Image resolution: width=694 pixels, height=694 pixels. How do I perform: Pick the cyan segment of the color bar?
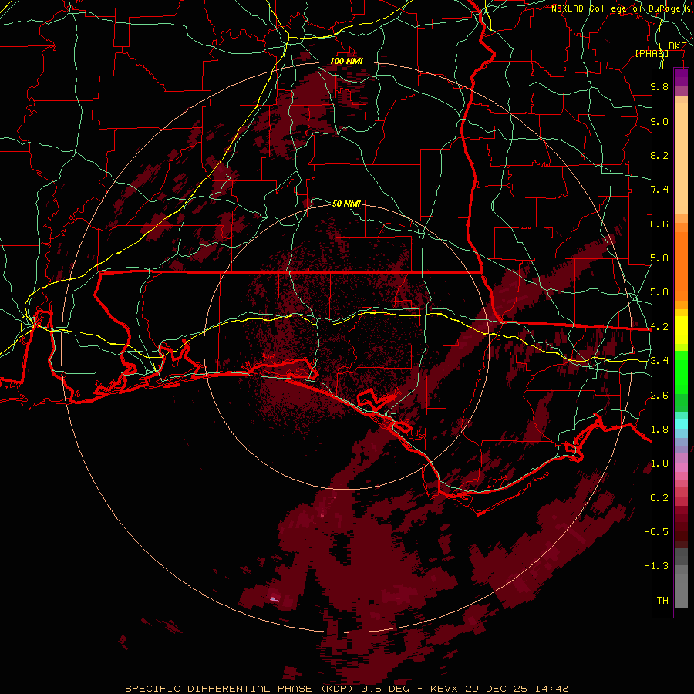point(681,424)
